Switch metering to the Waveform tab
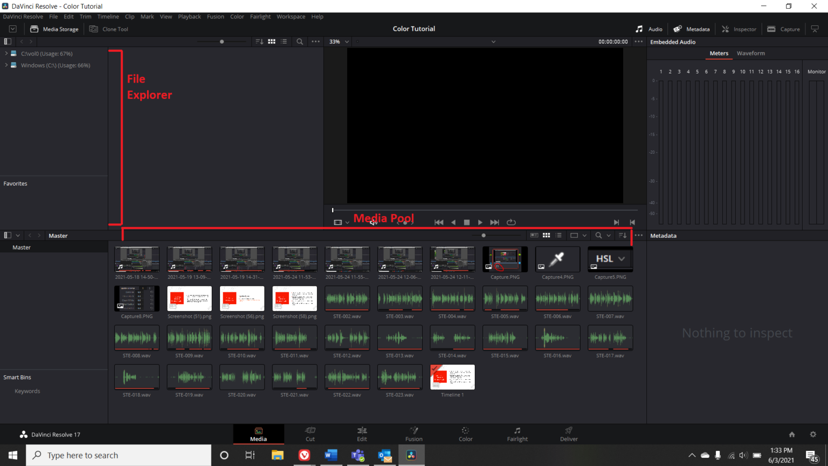The width and height of the screenshot is (828, 466). [751, 53]
